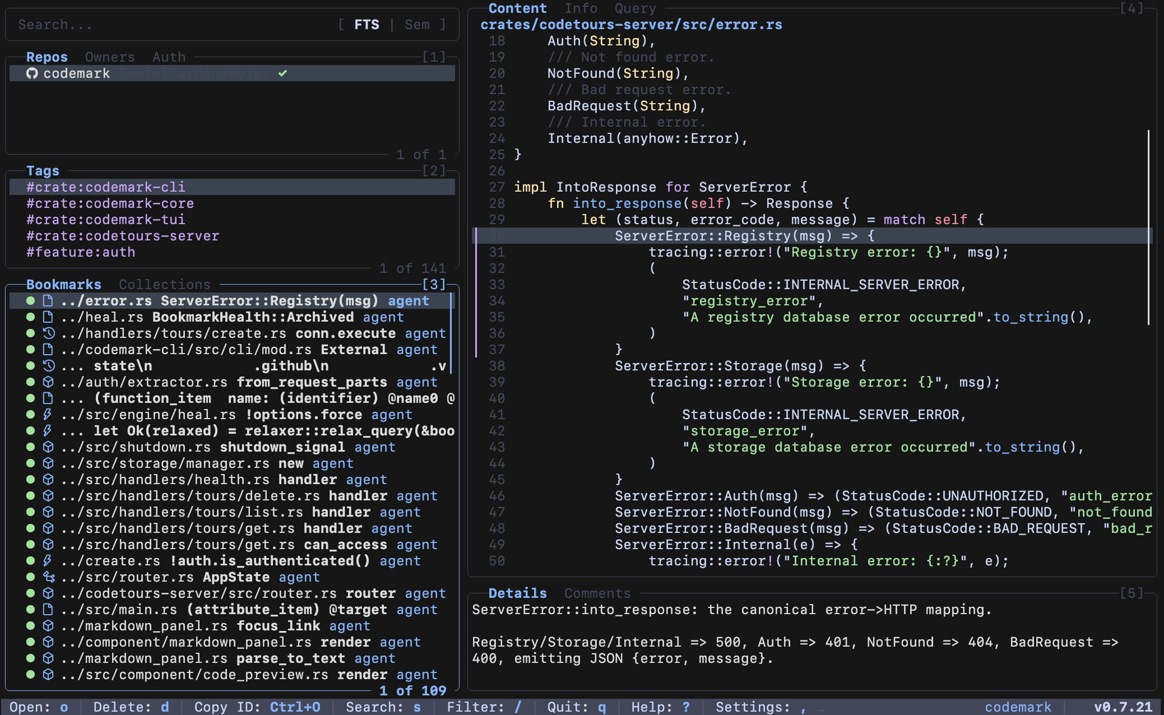This screenshot has height=715, width=1164.
Task: Click cube icon on auth/extractor.rs row
Action: tap(48, 382)
